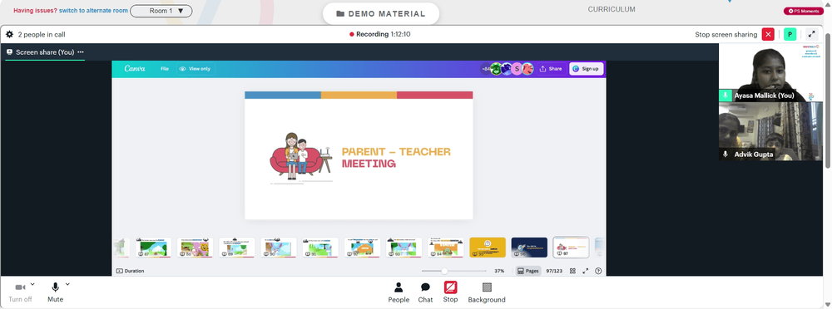832x309 pixels.
Task: Open the Background options
Action: tap(487, 292)
